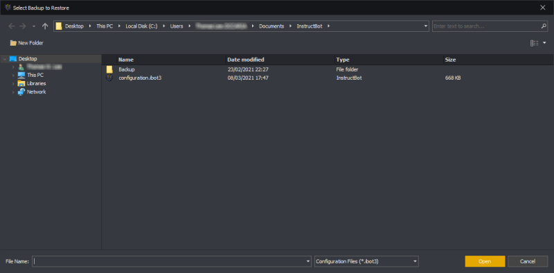Click the view layout icon
The width and height of the screenshot is (554, 273).
click(534, 43)
